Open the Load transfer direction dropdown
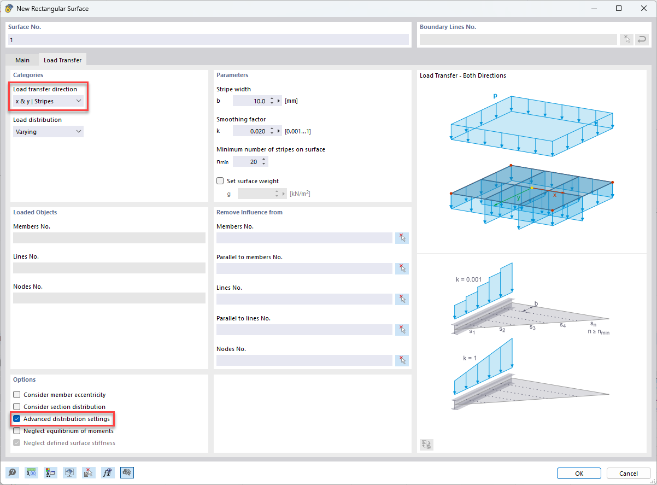The width and height of the screenshot is (657, 485). click(x=48, y=101)
